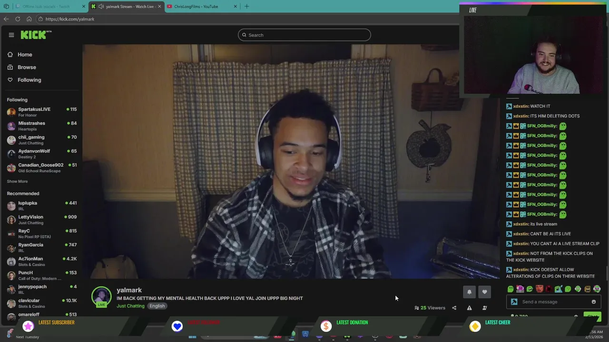Click the share stream icon
Image resolution: width=609 pixels, height=342 pixels.
[x=454, y=308]
